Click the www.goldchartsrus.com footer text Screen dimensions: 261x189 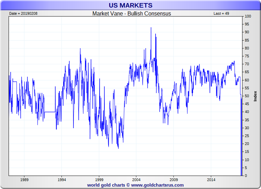(x=157, y=185)
